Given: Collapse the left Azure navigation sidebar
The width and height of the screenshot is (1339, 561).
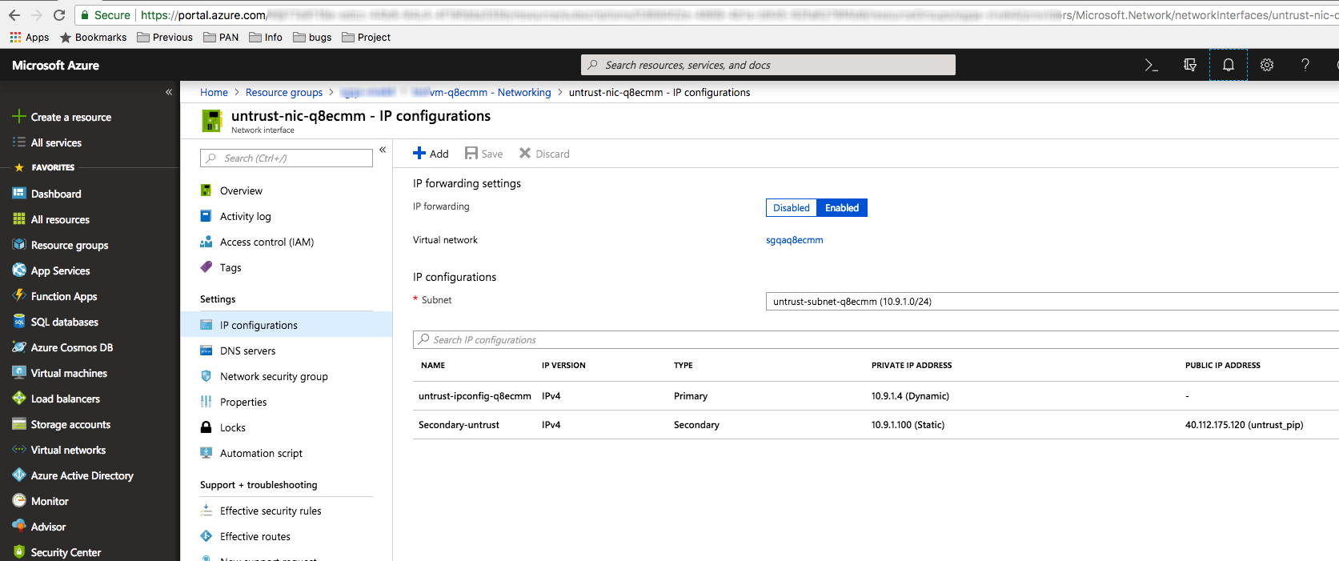Looking at the screenshot, I should pos(169,92).
